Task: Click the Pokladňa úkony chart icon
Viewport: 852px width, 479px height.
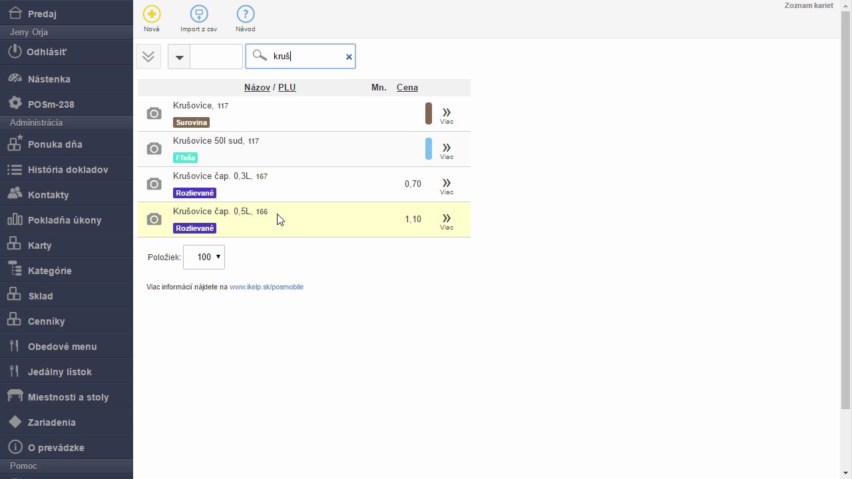Action: [15, 220]
